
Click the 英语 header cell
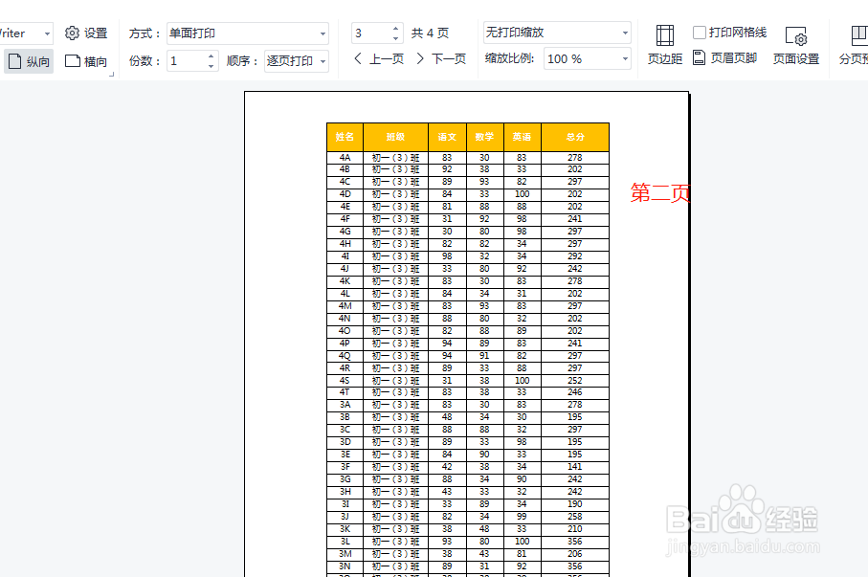pos(522,138)
